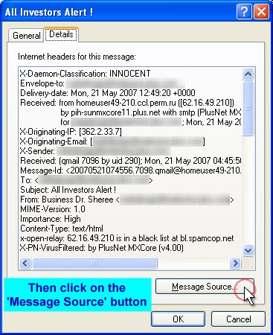Click the X-PN-VirusFiltered header line

tap(102, 248)
